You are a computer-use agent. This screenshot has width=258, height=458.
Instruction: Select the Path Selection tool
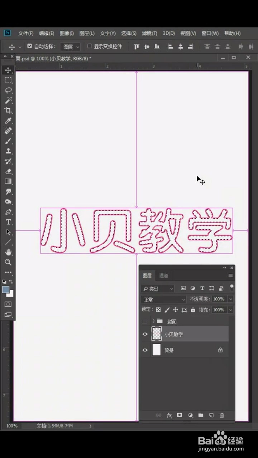[x=8, y=232]
